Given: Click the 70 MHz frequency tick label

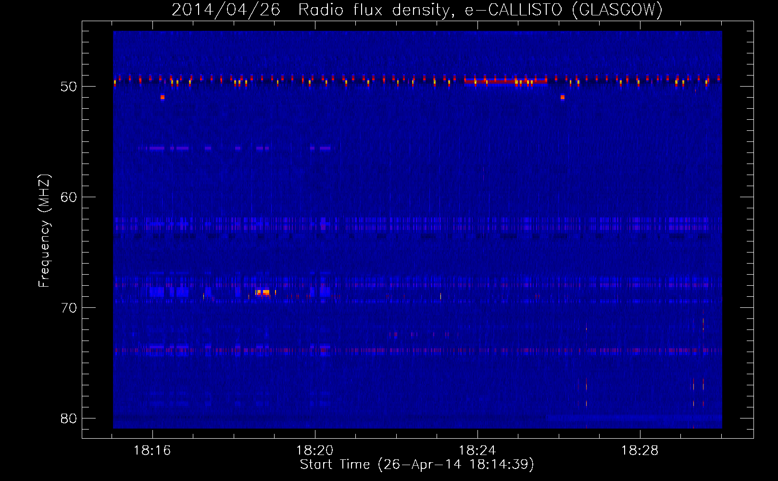Looking at the screenshot, I should pyautogui.click(x=69, y=308).
